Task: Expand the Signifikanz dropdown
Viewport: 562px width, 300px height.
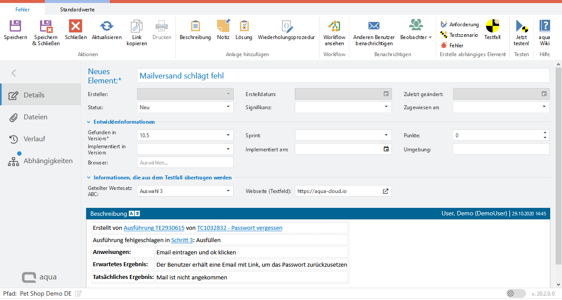Action: 386,106
